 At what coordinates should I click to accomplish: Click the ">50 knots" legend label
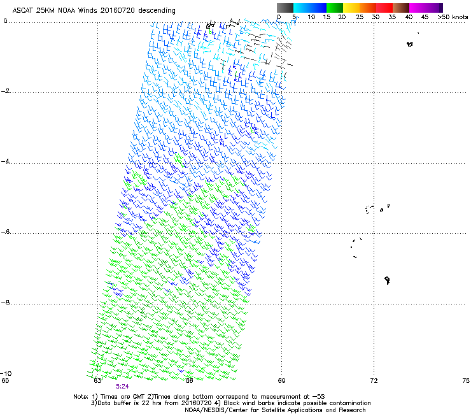[x=453, y=17]
